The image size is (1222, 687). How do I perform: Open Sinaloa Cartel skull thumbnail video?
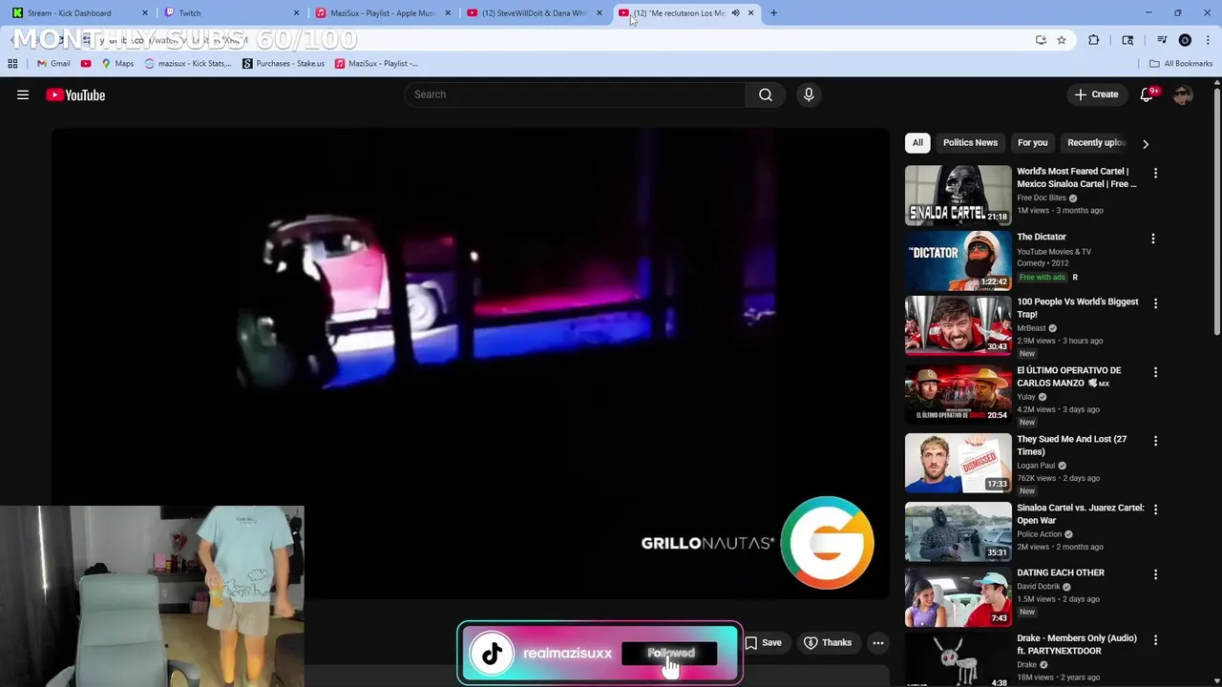click(958, 195)
